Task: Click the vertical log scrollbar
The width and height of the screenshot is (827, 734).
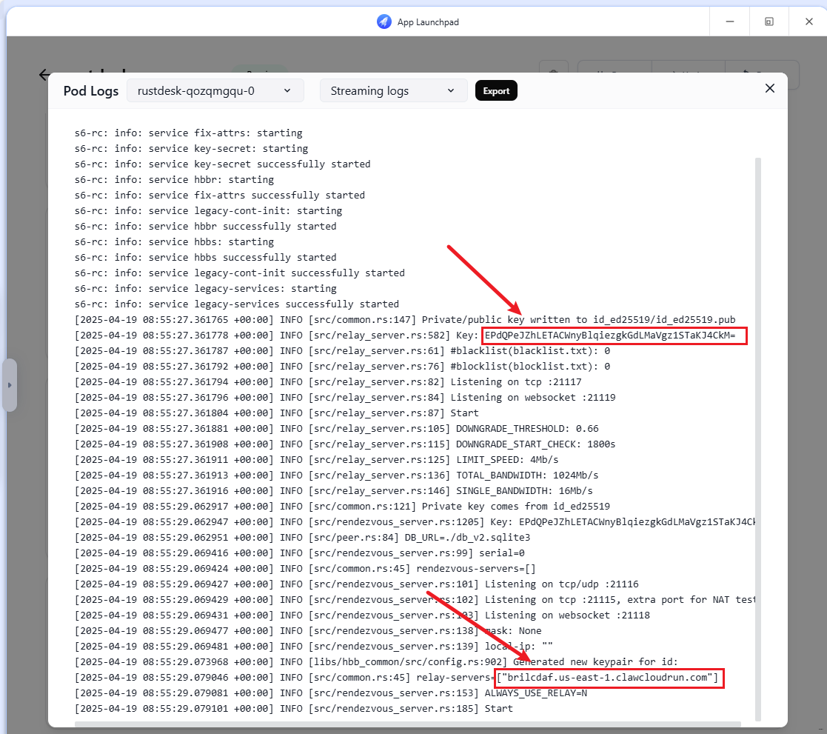Action: 757,437
